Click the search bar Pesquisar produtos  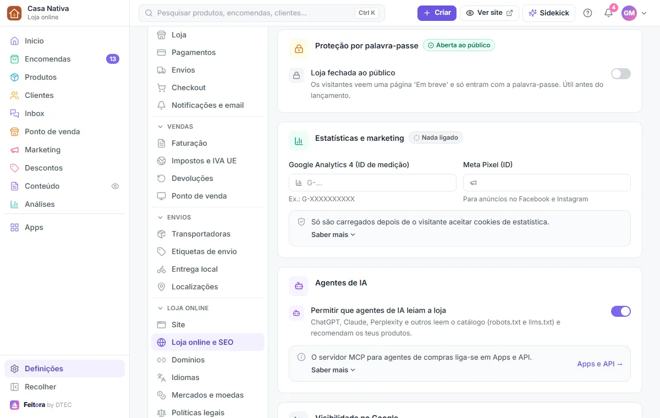[262, 13]
